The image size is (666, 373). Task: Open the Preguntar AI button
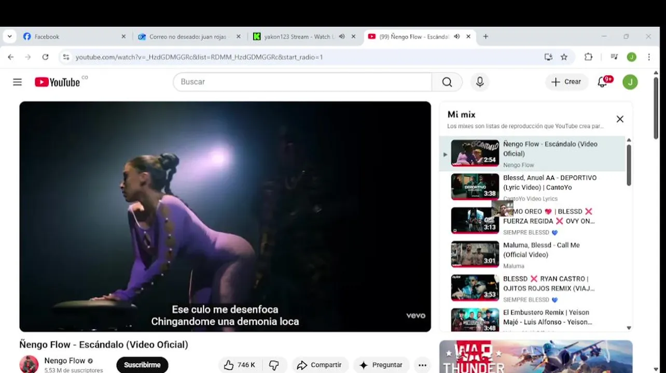(x=381, y=365)
